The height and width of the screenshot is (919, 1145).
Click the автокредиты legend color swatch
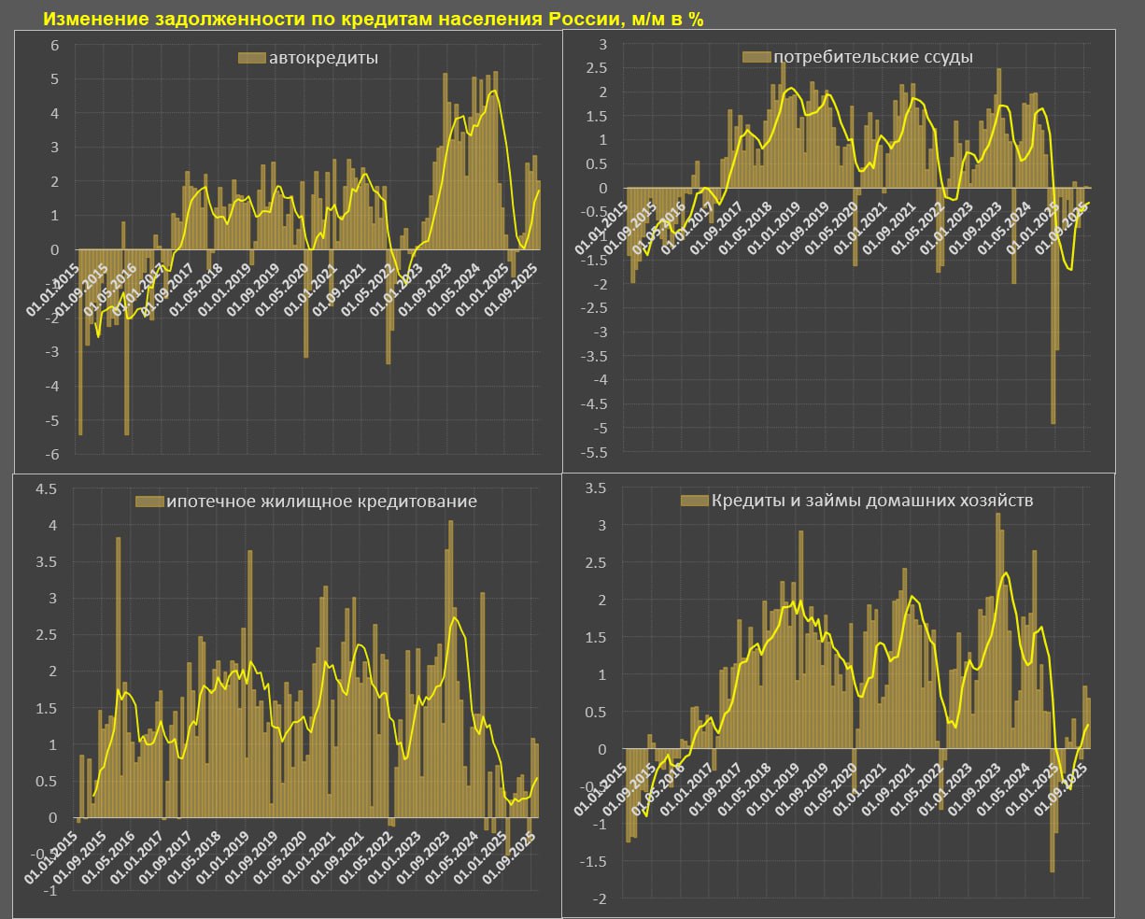click(252, 59)
